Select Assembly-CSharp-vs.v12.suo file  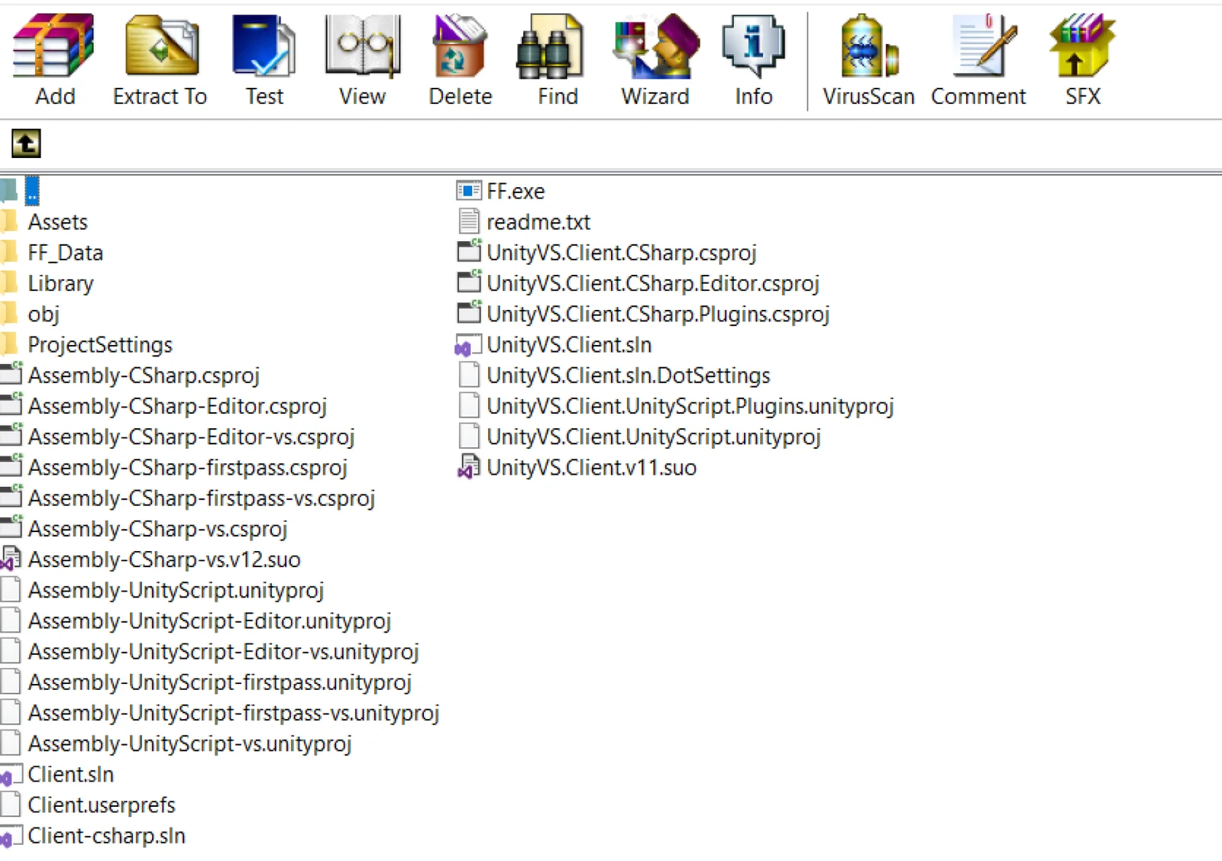click(x=164, y=559)
